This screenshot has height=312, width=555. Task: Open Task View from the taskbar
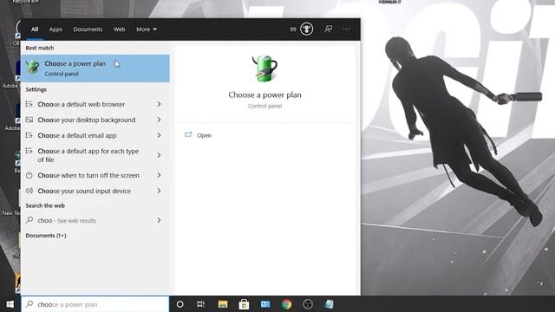pyautogui.click(x=200, y=304)
